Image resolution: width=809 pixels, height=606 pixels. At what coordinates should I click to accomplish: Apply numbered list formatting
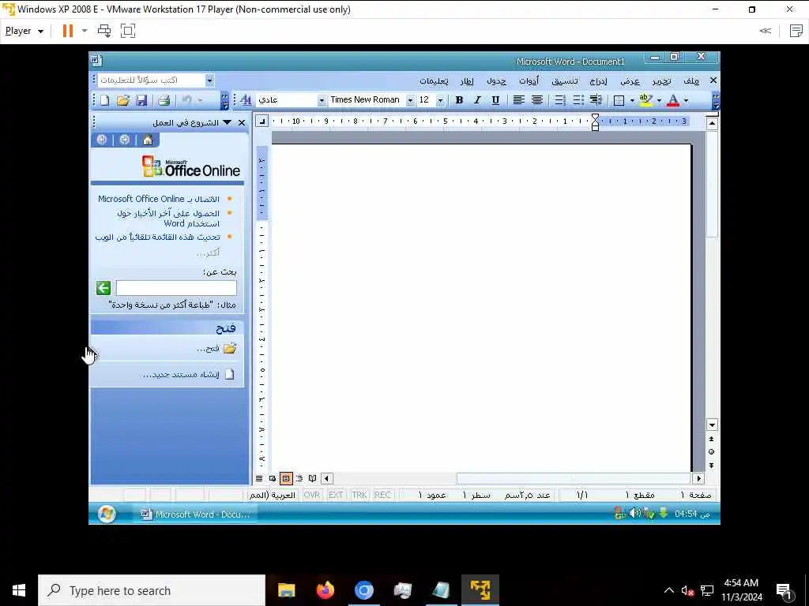pyautogui.click(x=560, y=100)
